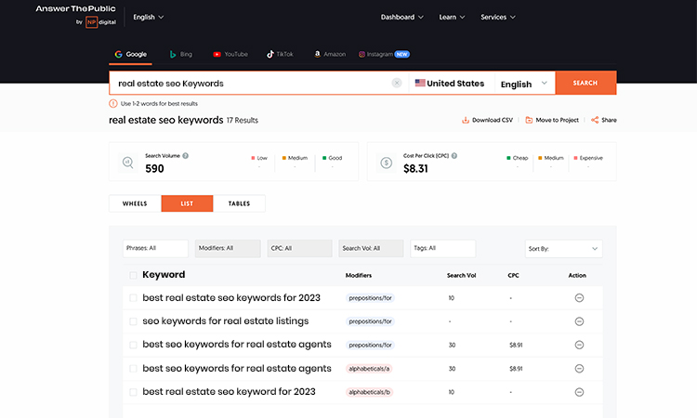
Task: Switch to the Instagram tab
Action: coord(384,54)
